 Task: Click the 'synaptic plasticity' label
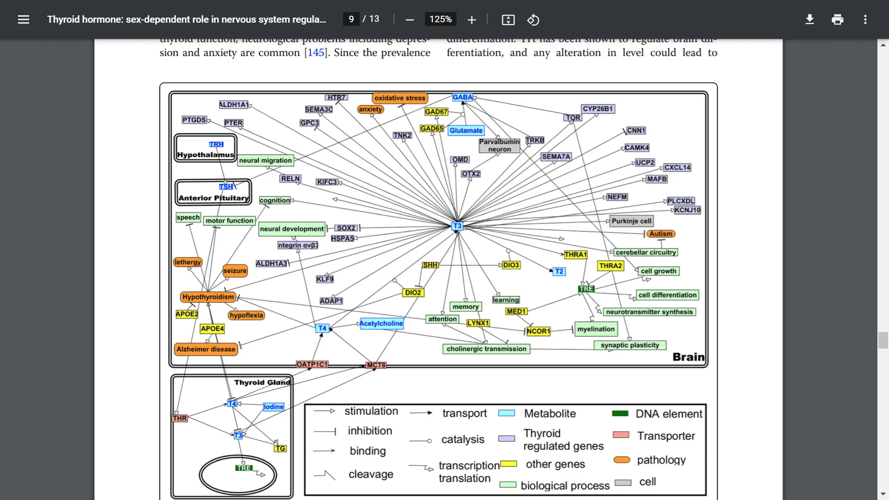coord(630,345)
